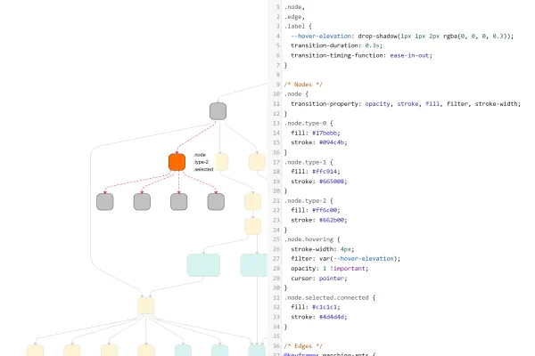Select the leftmost of the four gray child nodes

click(104, 202)
